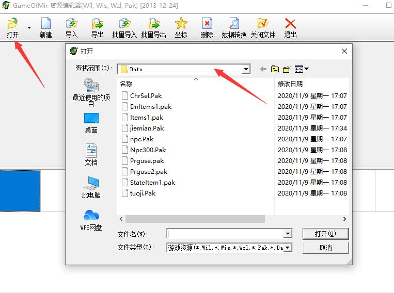394x293 pixels.
Task: Minimize the GameOfMir main window
Action: [366, 5]
